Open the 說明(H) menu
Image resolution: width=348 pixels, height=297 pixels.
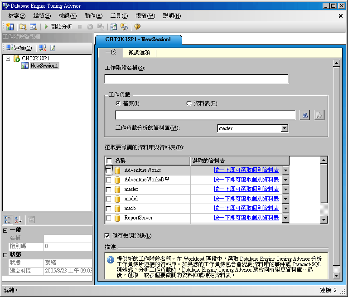[x=172, y=16]
